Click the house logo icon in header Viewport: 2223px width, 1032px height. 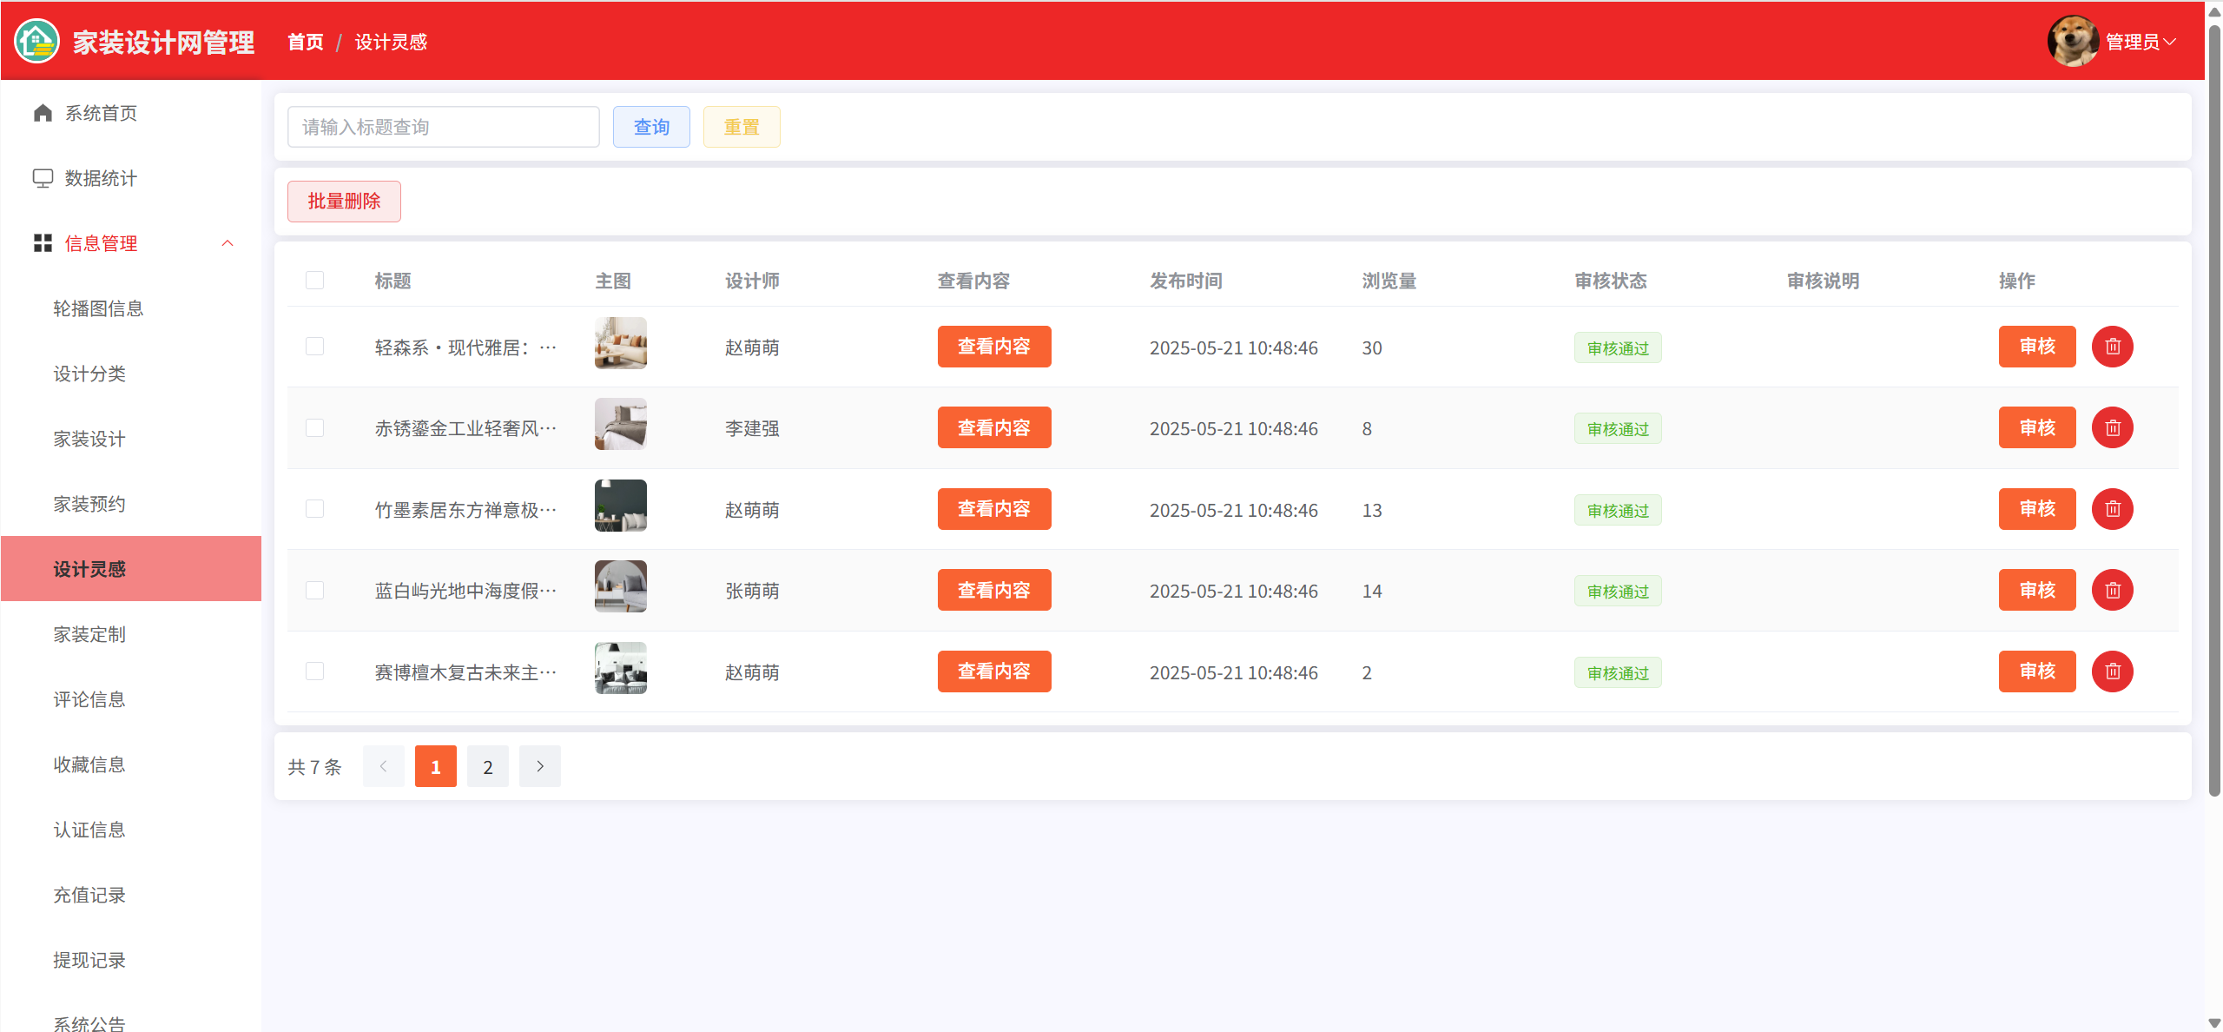click(36, 41)
